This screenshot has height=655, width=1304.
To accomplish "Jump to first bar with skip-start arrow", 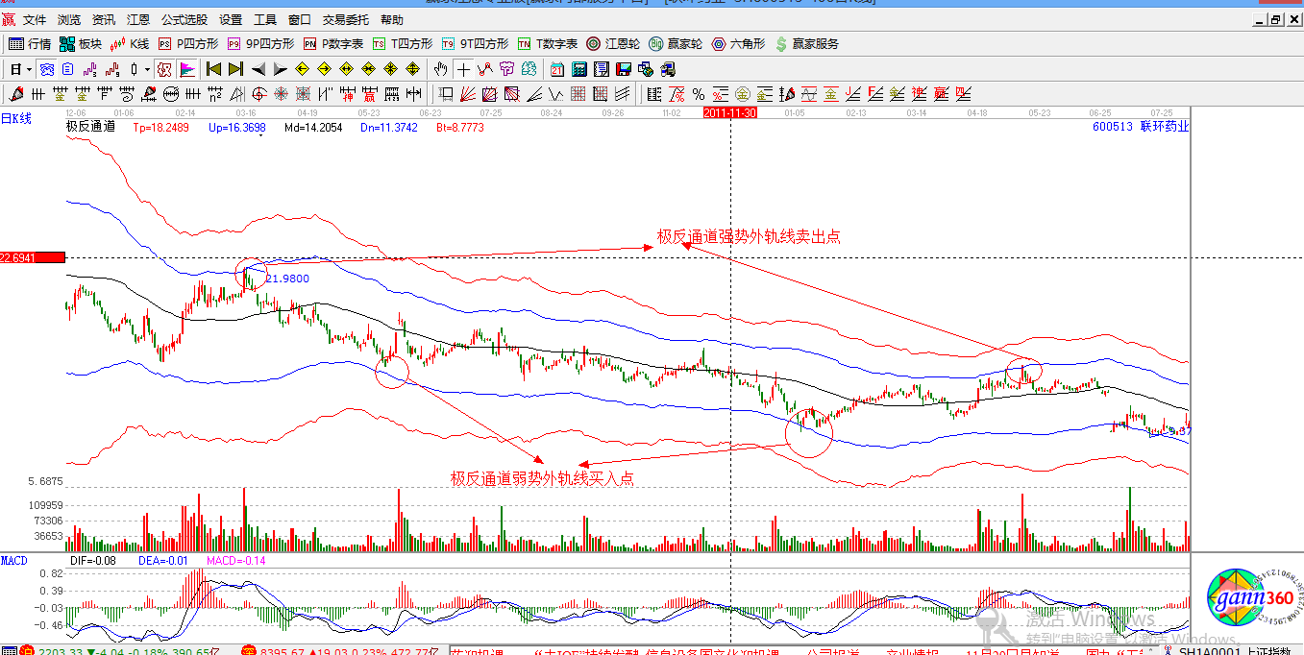I will coord(213,69).
